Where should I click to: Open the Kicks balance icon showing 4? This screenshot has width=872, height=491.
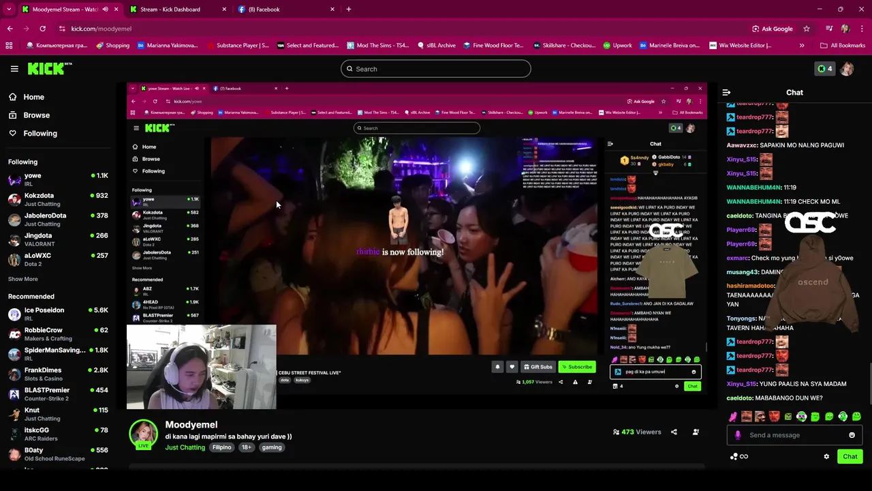pos(824,69)
